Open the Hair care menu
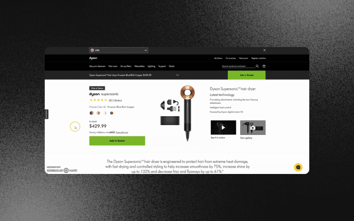This screenshot has width=354, height=221. point(113,66)
